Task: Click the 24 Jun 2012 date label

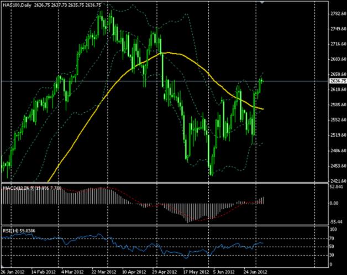Action: click(255, 272)
